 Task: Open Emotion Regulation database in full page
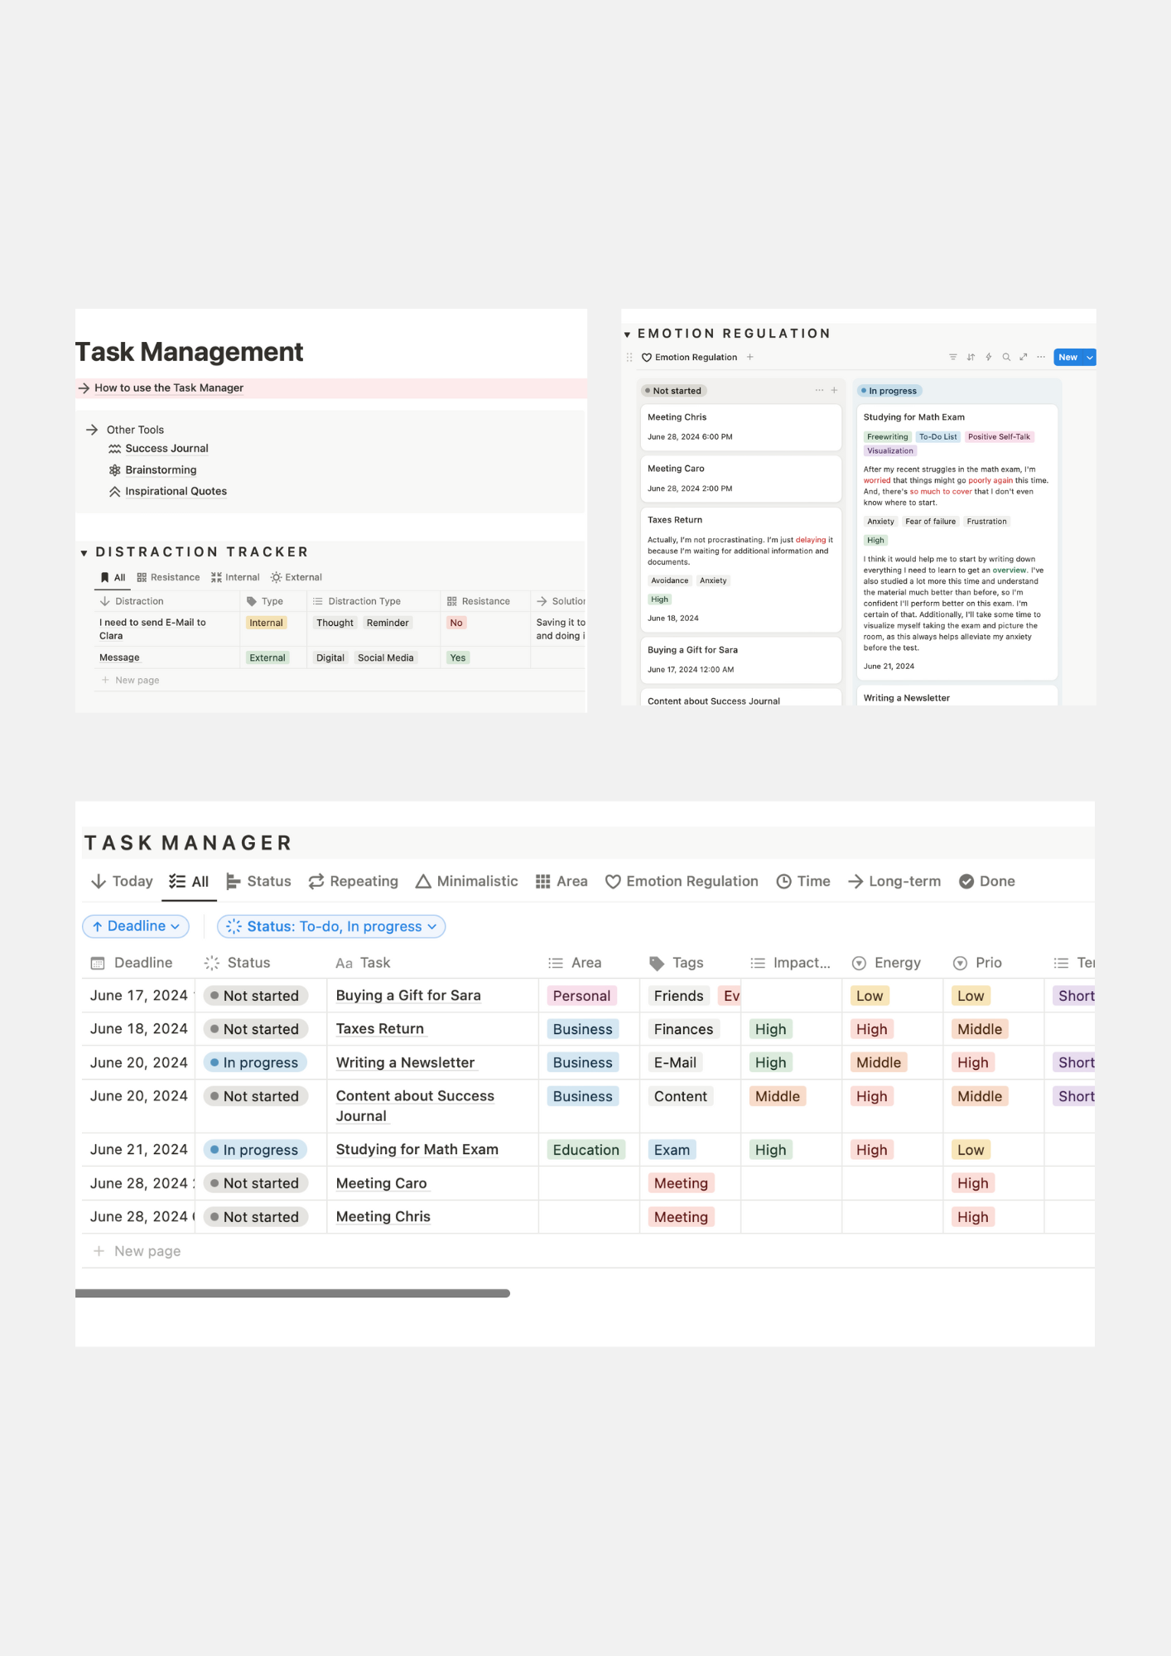click(1024, 358)
